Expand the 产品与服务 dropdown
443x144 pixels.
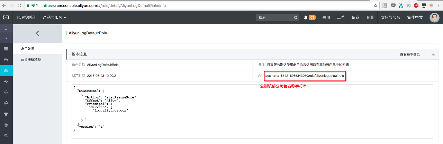54,17
